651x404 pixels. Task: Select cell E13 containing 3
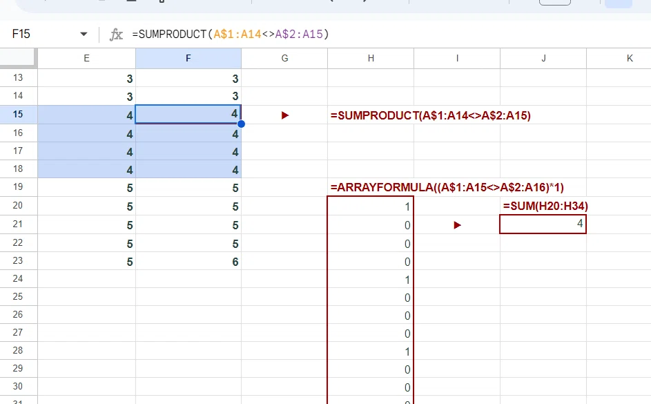(86, 78)
